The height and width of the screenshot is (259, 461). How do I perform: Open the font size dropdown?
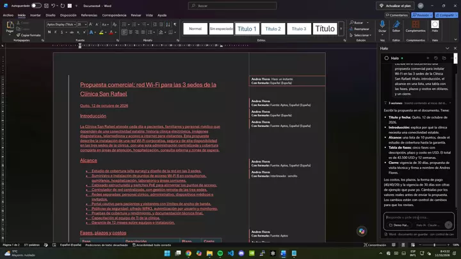point(86,25)
